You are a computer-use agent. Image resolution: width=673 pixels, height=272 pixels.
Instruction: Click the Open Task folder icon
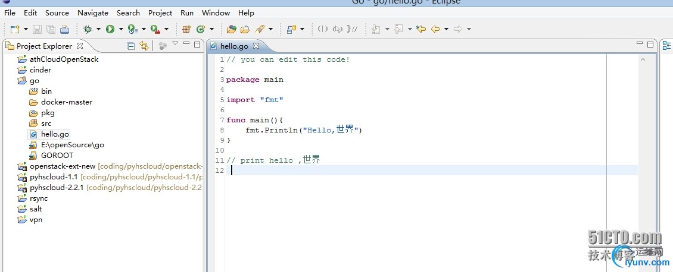coord(245,29)
